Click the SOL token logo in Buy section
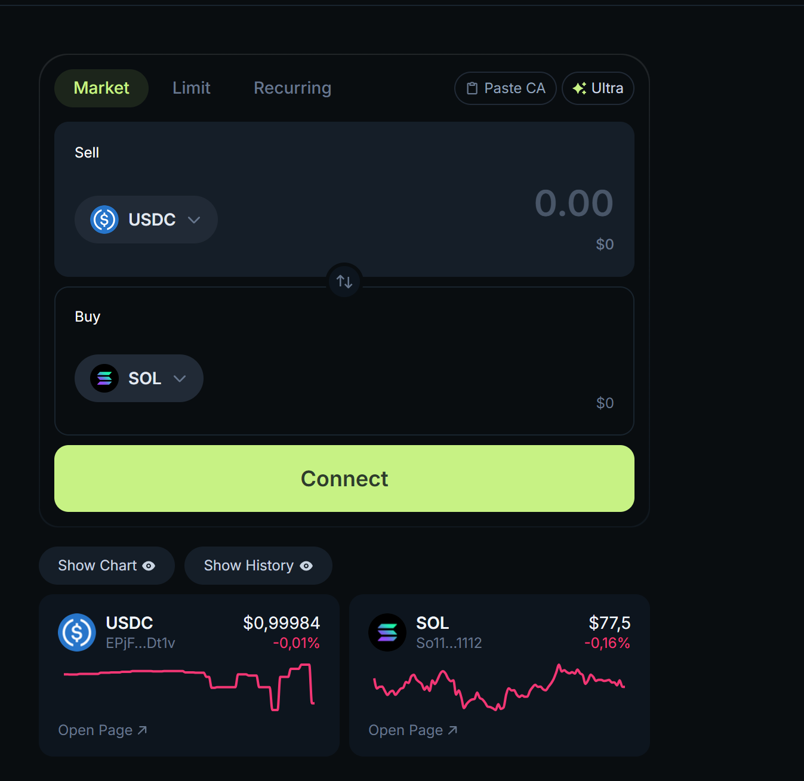This screenshot has height=781, width=804. click(104, 378)
